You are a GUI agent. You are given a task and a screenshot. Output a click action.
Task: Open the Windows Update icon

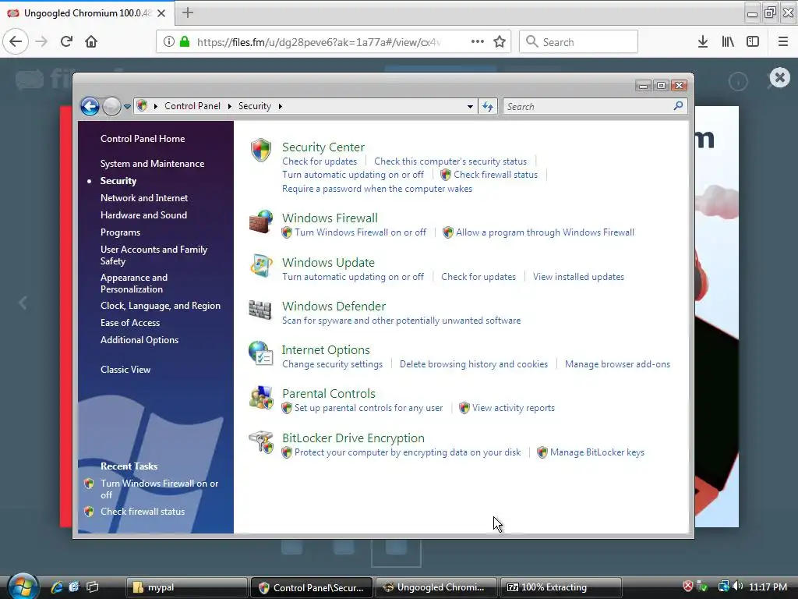click(261, 265)
